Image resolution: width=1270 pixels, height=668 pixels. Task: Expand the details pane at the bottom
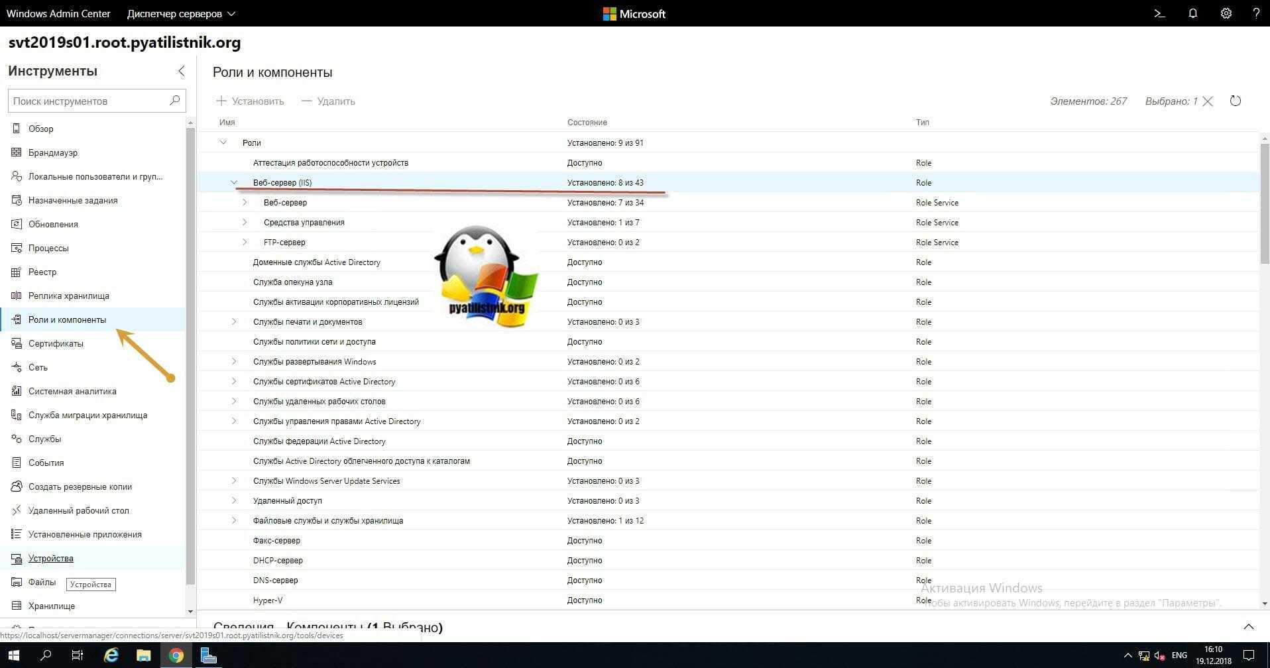coord(1248,627)
